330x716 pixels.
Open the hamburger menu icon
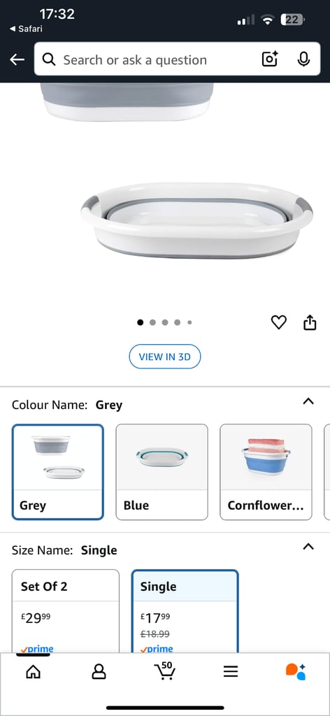(x=231, y=671)
